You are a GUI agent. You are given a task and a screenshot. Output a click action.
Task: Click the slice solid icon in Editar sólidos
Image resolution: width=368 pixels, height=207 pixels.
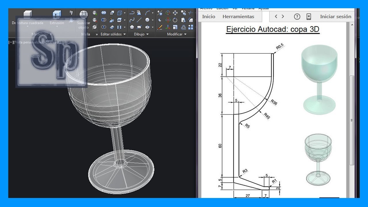coord(112,20)
